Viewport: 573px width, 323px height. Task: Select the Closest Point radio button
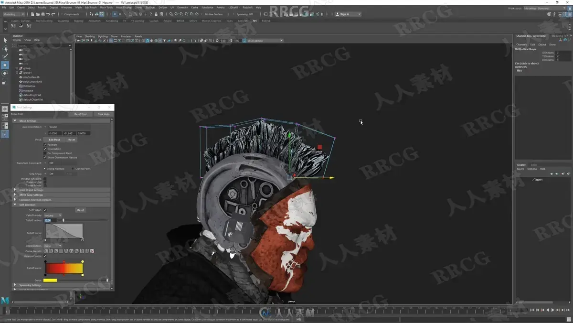click(x=73, y=169)
